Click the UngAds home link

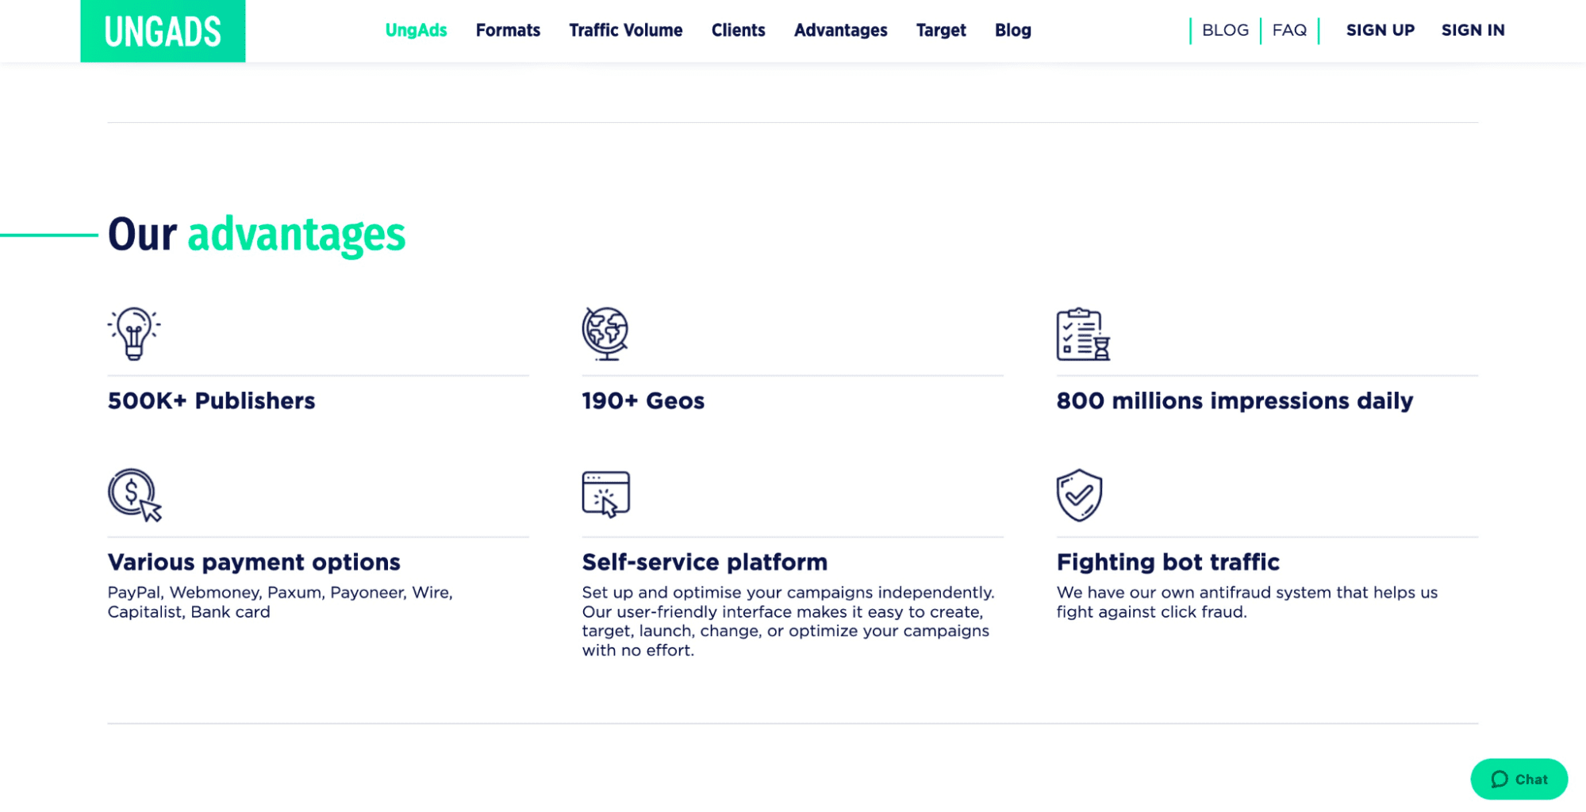[416, 30]
